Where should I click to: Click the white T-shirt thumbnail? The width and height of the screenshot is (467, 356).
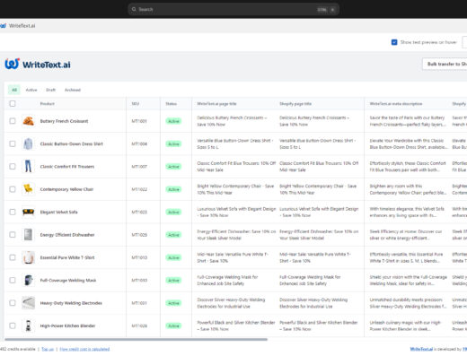pyautogui.click(x=28, y=257)
